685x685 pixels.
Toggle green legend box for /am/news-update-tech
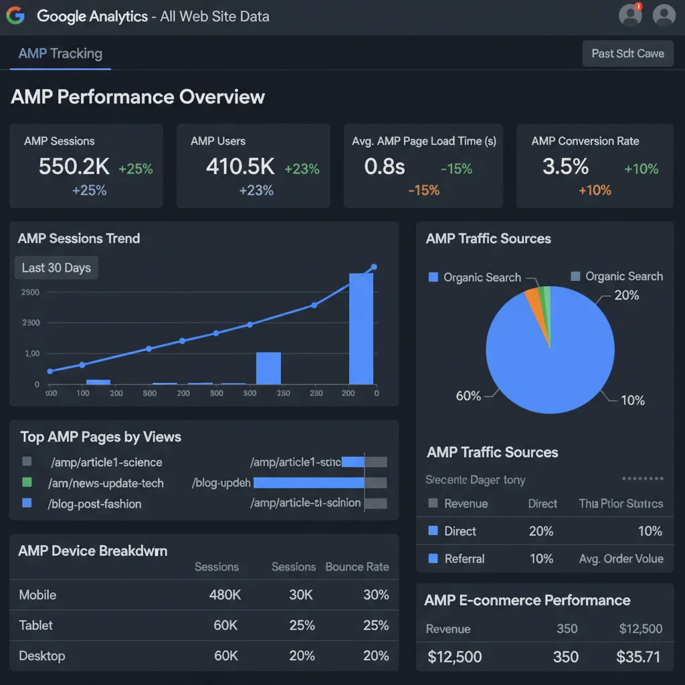coord(27,482)
